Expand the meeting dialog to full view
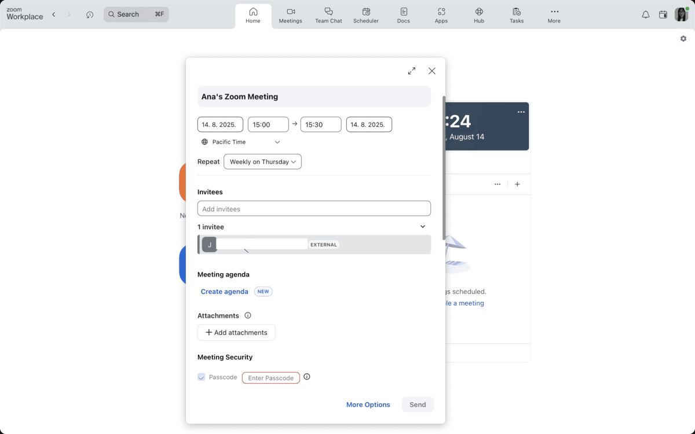Viewport: 695px width, 434px height. 411,71
